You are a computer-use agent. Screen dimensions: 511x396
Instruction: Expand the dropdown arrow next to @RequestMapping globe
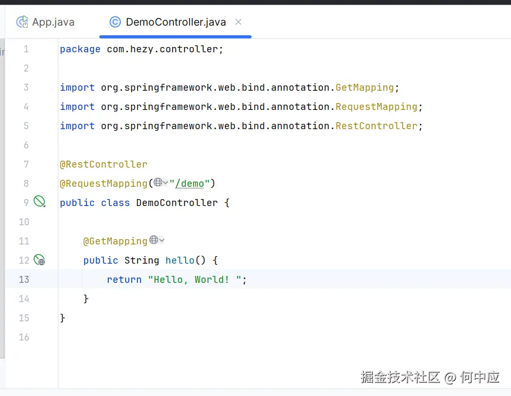click(165, 183)
